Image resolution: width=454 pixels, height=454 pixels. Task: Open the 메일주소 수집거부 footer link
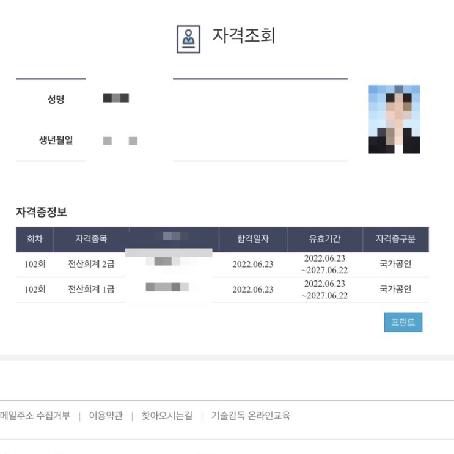35,416
